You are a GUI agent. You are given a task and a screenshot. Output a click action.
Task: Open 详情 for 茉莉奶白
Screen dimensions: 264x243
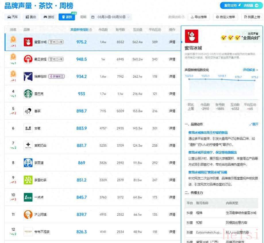coord(172,146)
